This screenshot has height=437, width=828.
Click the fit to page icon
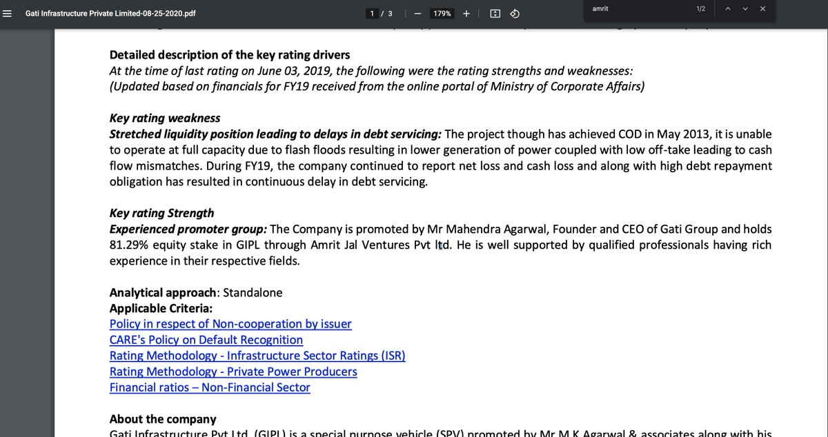[x=495, y=13]
